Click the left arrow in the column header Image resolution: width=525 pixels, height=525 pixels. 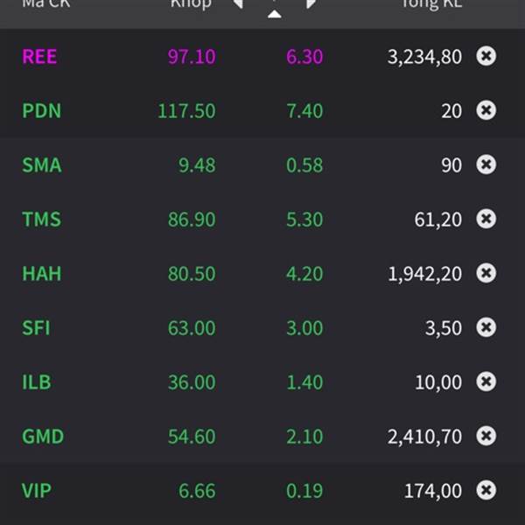(x=237, y=3)
